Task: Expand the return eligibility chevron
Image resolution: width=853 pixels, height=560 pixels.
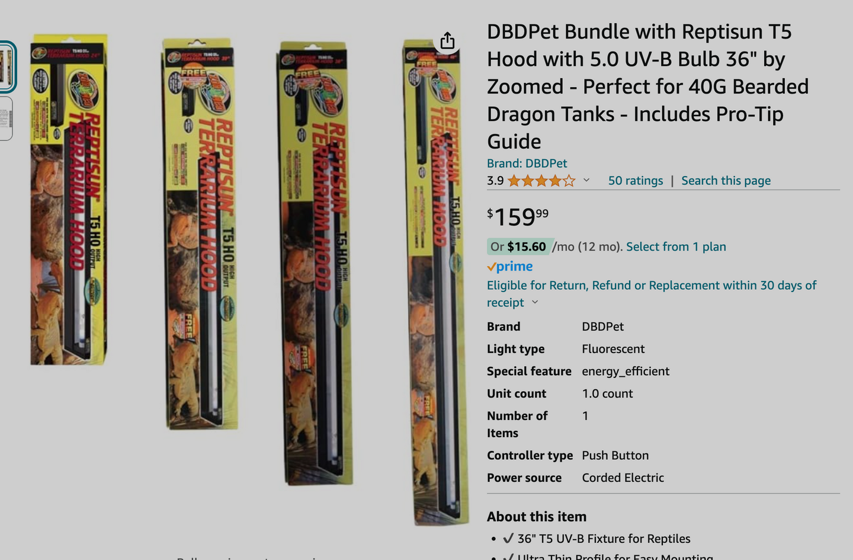Action: (535, 302)
